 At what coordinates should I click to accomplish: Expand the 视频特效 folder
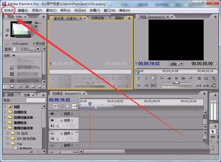[x=5, y=122]
